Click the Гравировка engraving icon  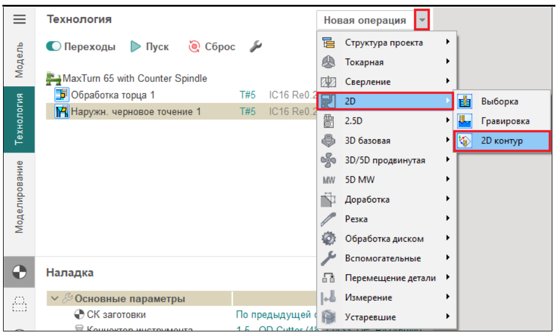click(465, 121)
